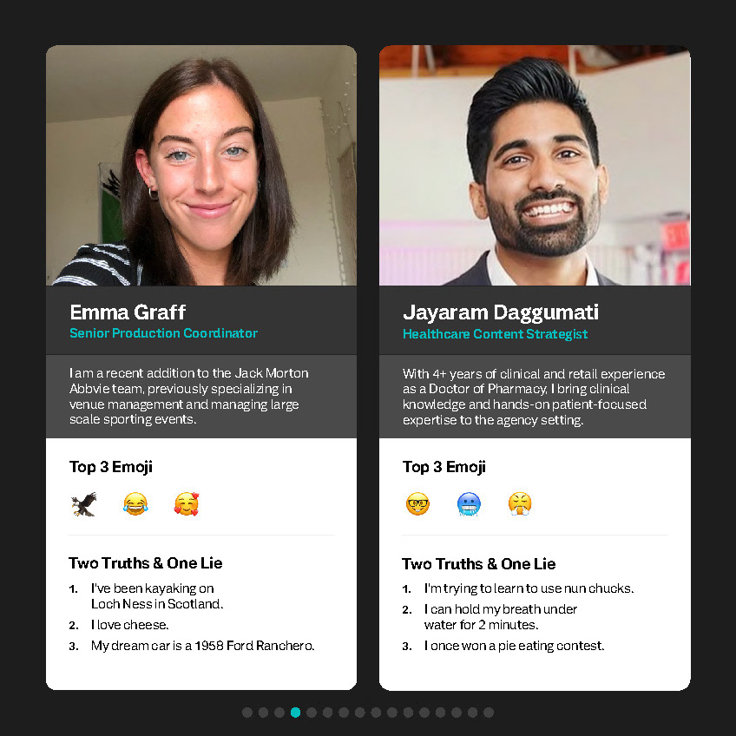
Task: Click the pie eating contest statement
Action: 514,646
